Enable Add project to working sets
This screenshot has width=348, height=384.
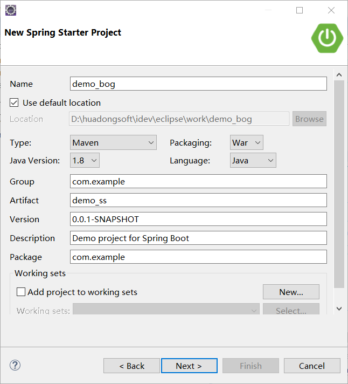click(21, 292)
